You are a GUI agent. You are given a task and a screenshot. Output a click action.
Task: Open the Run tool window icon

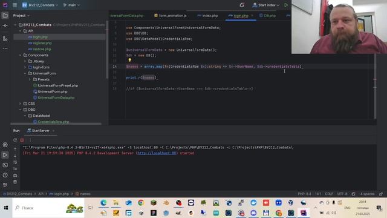(5, 155)
